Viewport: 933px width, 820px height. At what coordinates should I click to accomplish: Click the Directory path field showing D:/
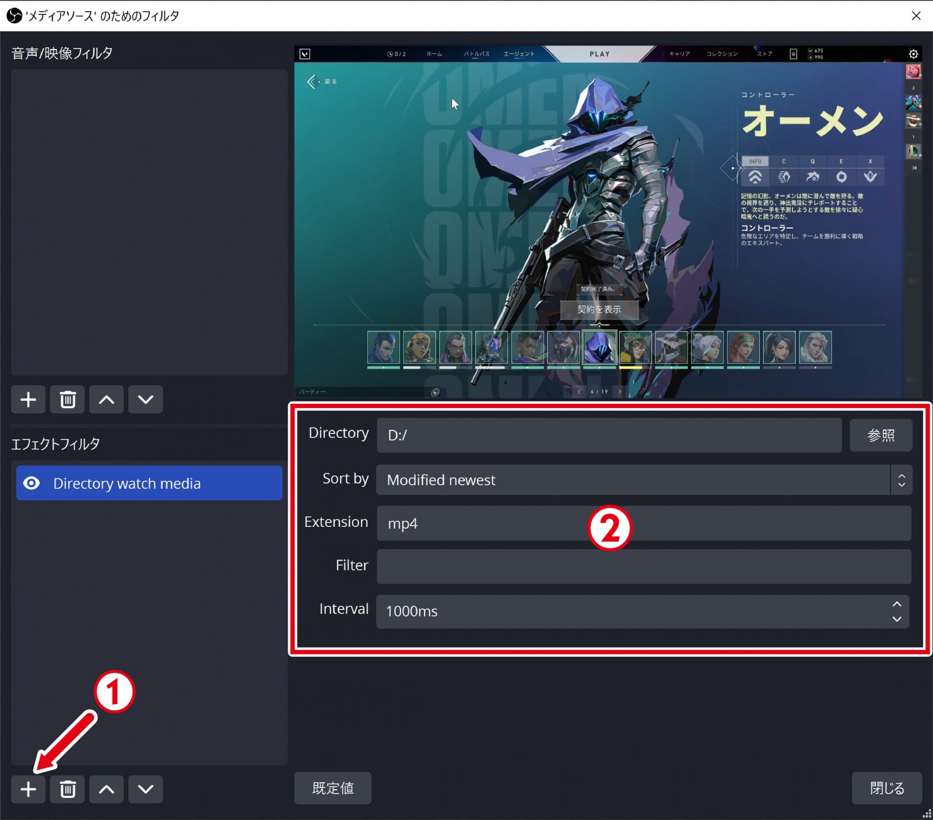(609, 435)
